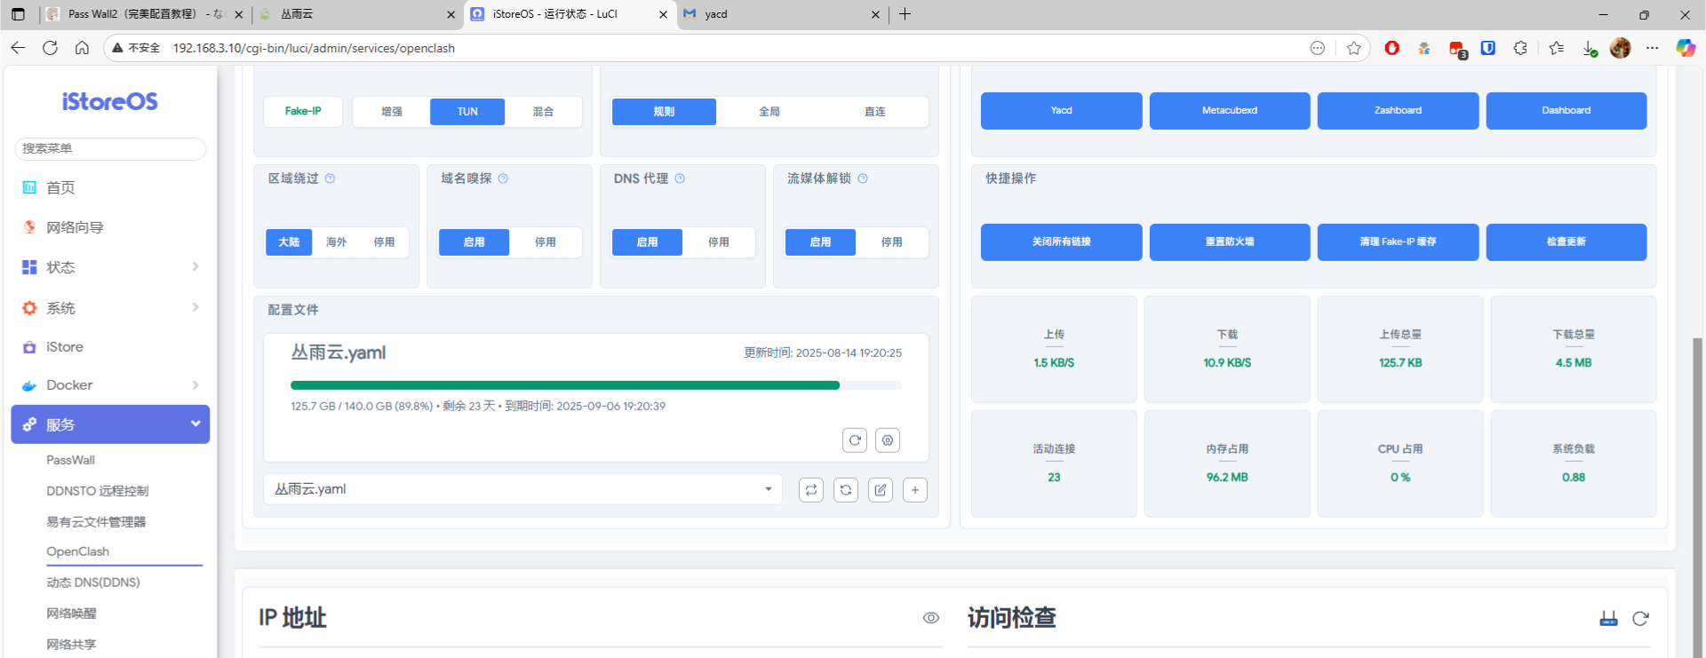
Task: Open the 丛雨云.yaml config dropdown
Action: tap(522, 489)
